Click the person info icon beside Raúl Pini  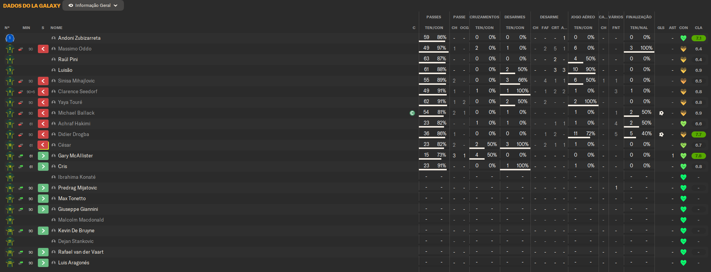pyautogui.click(x=54, y=60)
